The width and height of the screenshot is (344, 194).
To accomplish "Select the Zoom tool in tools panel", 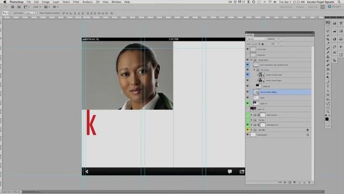I will 328,112.
